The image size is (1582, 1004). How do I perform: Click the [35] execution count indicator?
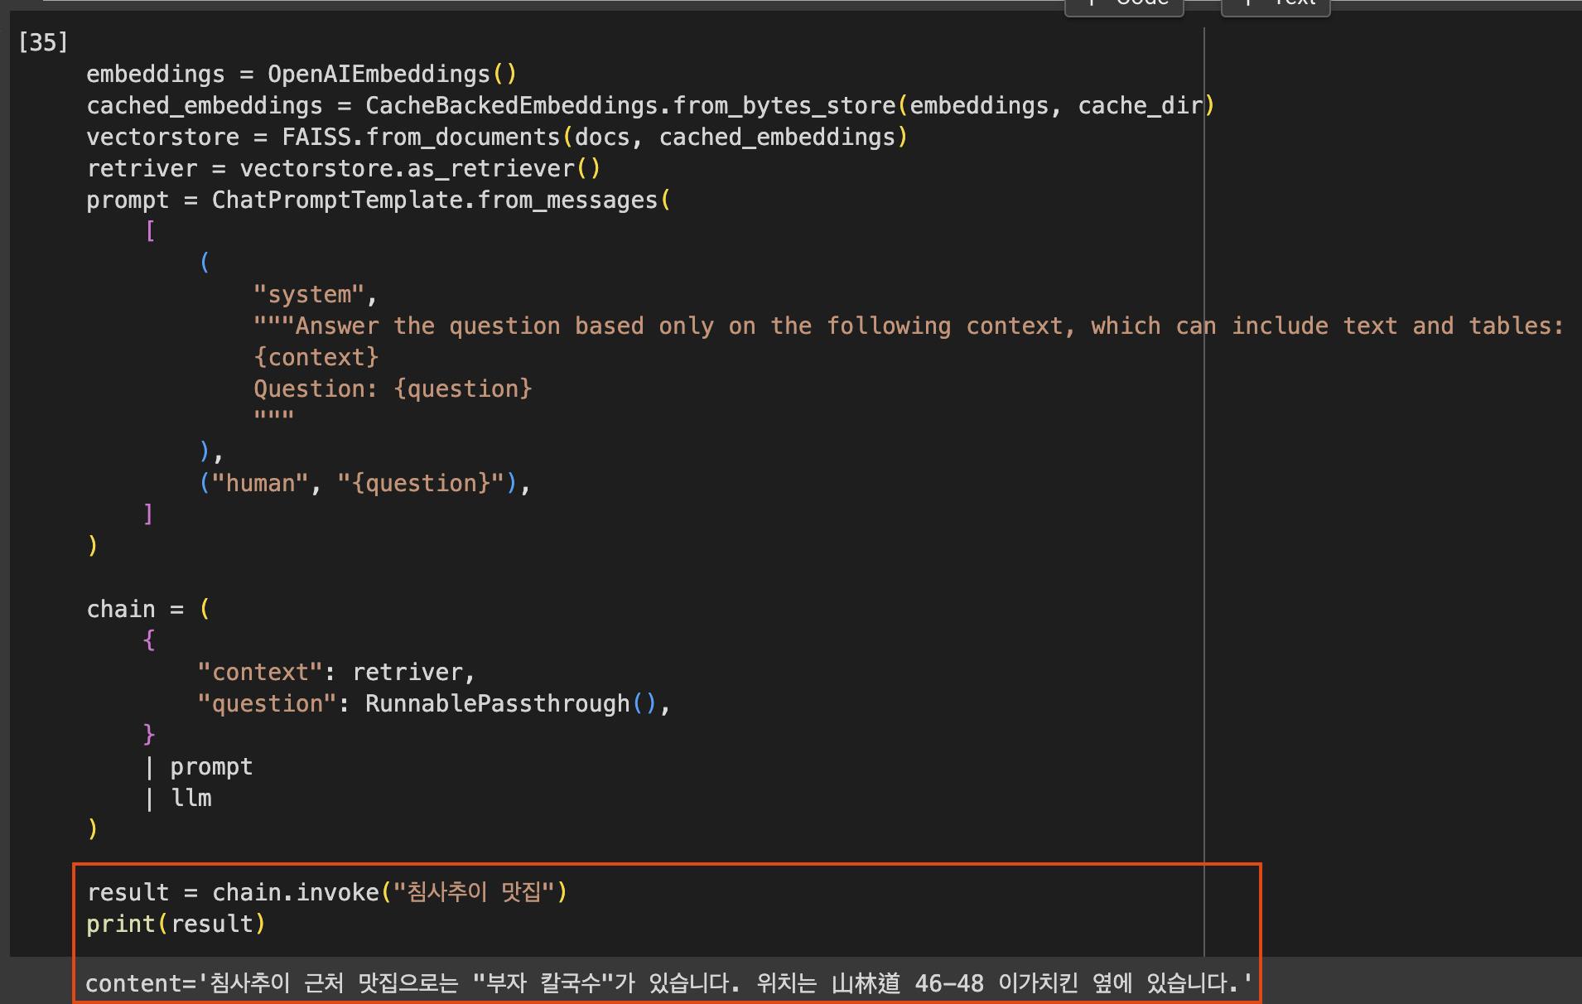[43, 42]
